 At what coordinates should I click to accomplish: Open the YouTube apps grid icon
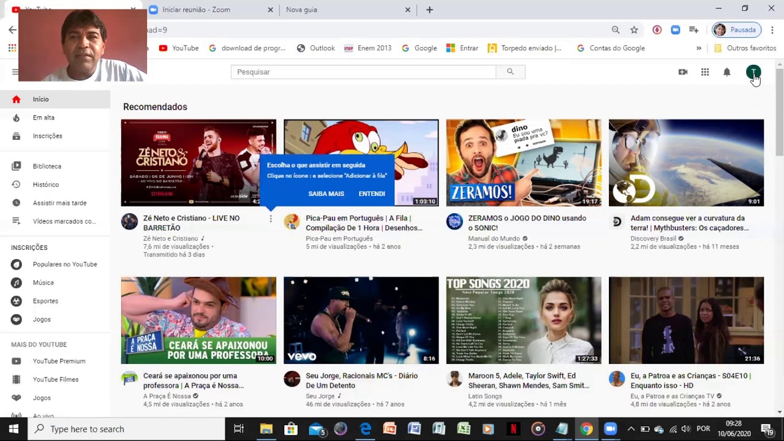pos(705,72)
